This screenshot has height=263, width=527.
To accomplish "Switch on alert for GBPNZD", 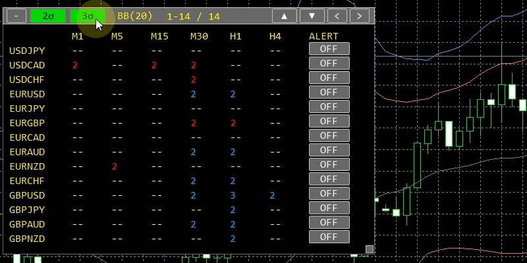I will coord(329,237).
